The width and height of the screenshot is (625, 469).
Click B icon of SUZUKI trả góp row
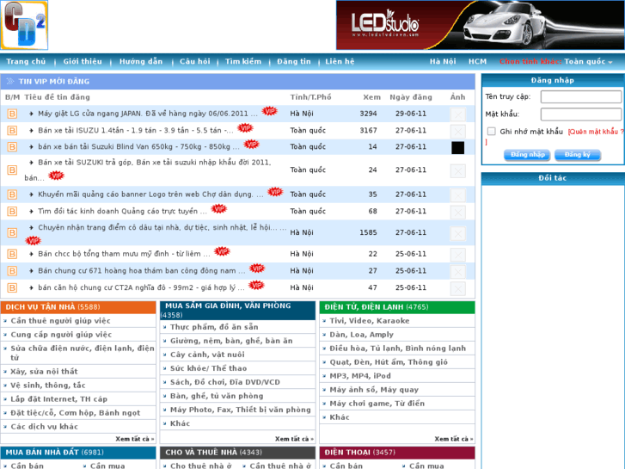coord(12,170)
